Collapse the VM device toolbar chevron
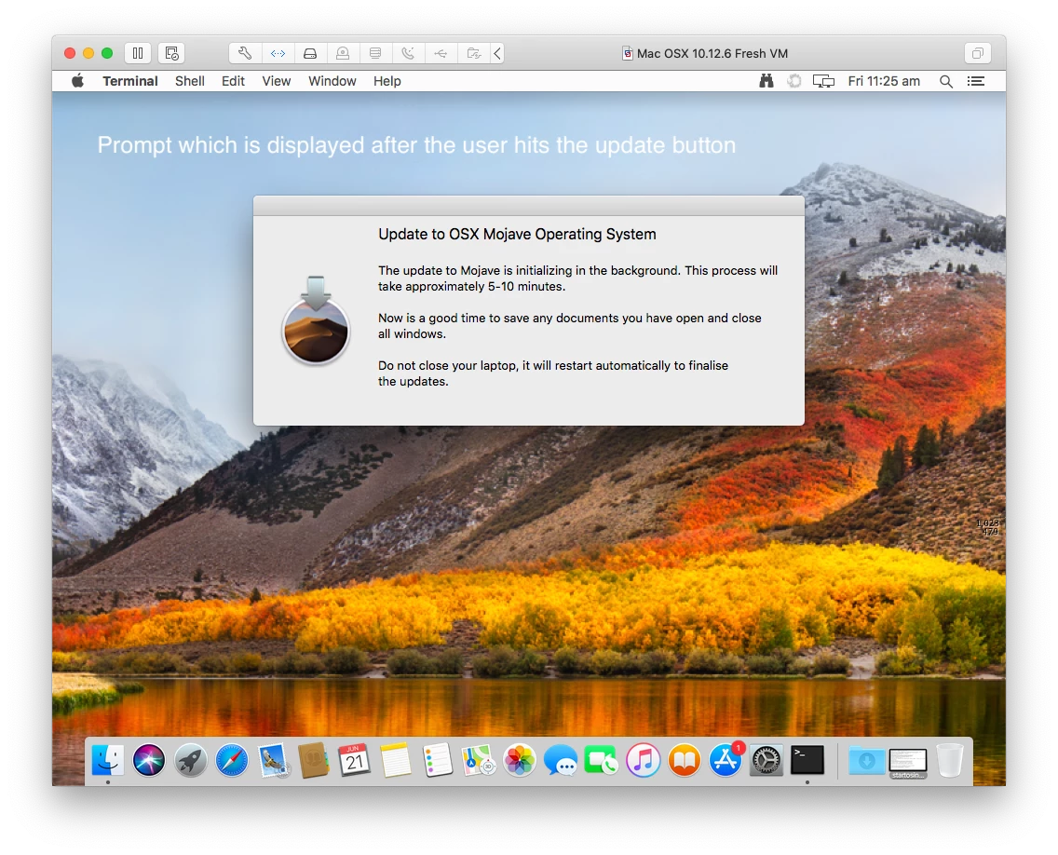1058x855 pixels. point(497,53)
